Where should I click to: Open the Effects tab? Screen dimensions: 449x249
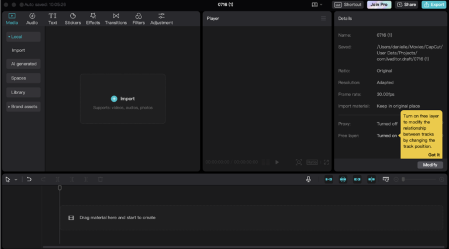pos(93,19)
